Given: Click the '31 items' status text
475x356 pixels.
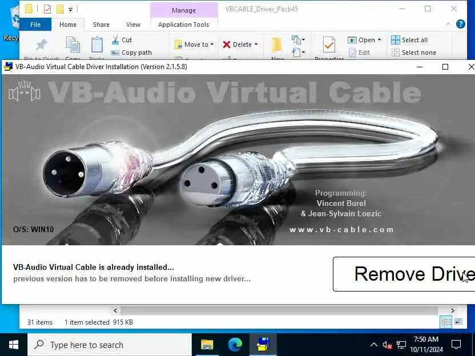Looking at the screenshot, I should click(40, 322).
